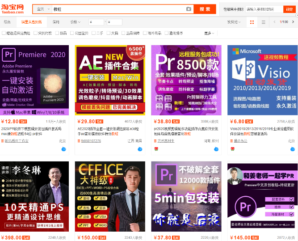
Task: Click Wangwang chat icon for Visio item
Action: pyautogui.click(x=293, y=149)
